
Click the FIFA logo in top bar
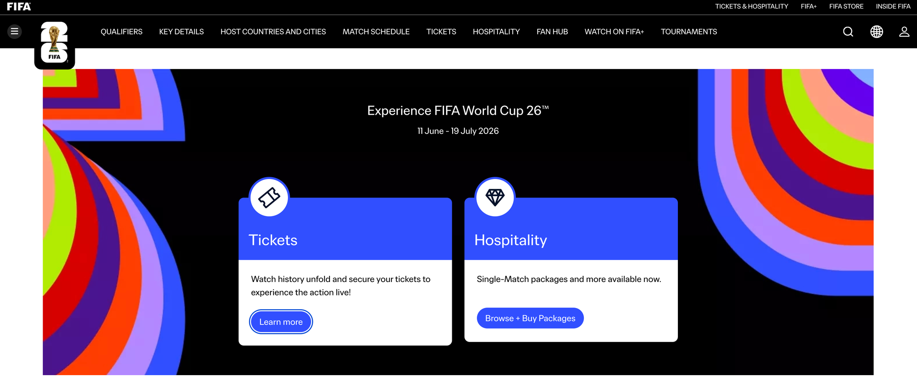[x=19, y=7]
